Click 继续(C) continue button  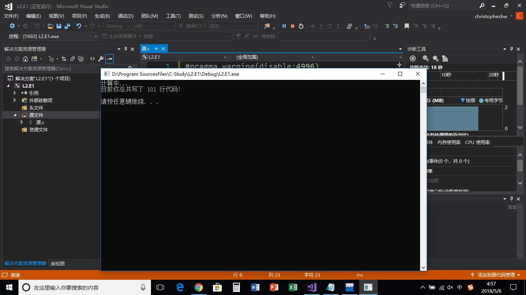(x=190, y=26)
